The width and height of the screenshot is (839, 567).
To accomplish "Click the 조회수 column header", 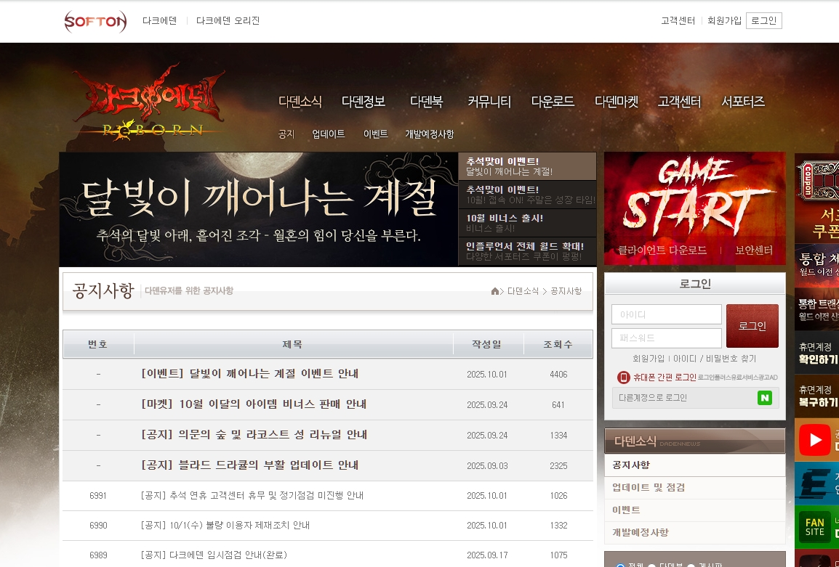I will click(x=558, y=344).
